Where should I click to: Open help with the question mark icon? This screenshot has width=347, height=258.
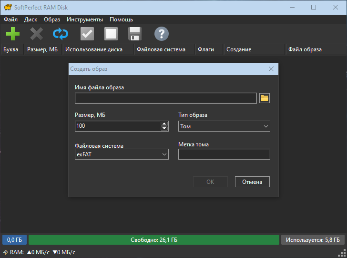pyautogui.click(x=162, y=34)
